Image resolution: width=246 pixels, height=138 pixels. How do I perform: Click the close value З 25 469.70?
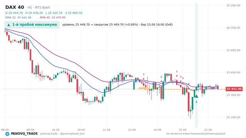(x=73, y=13)
